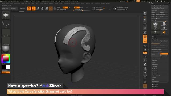The image size is (171, 96).
Task: Expand the Modify Topology section
Action: click(156, 75)
